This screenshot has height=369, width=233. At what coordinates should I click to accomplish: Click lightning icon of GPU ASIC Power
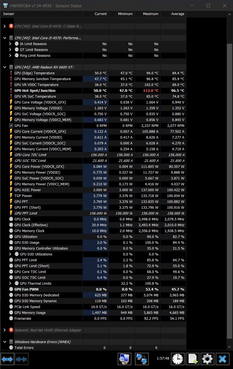click(x=11, y=190)
